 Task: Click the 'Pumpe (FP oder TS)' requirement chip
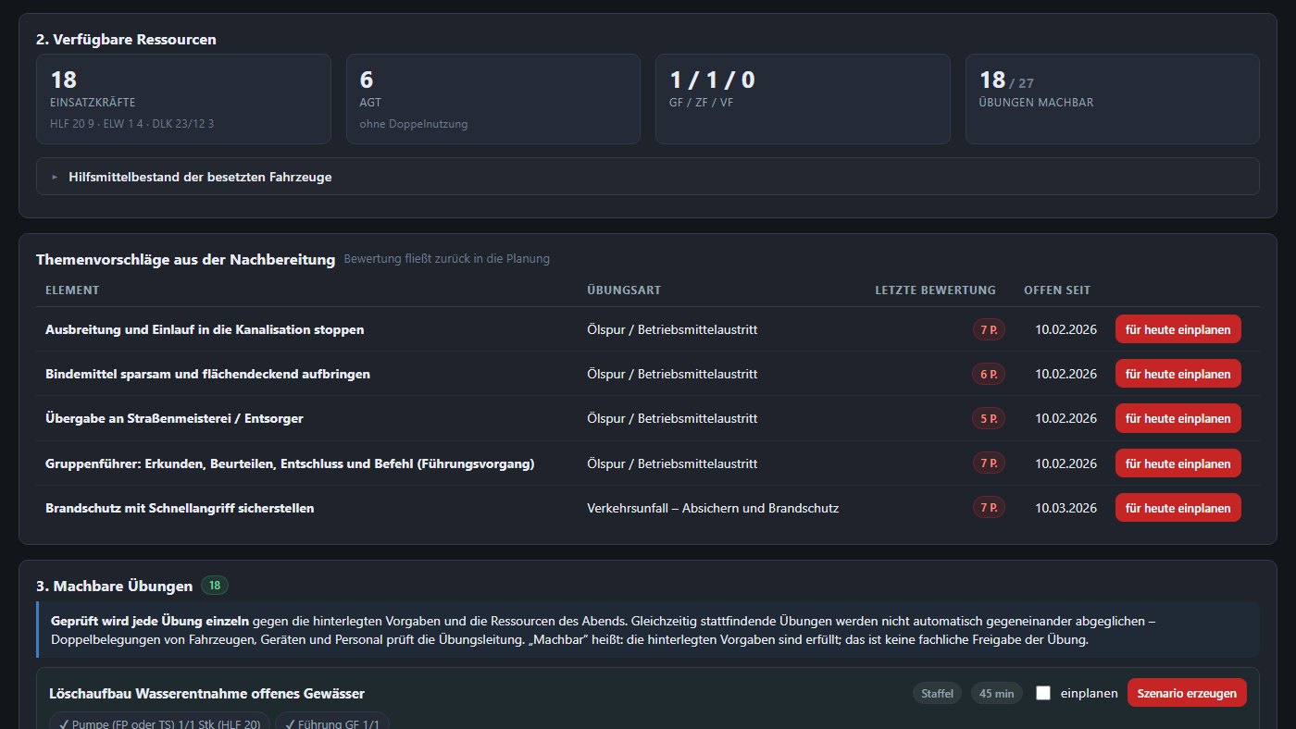[x=160, y=722]
